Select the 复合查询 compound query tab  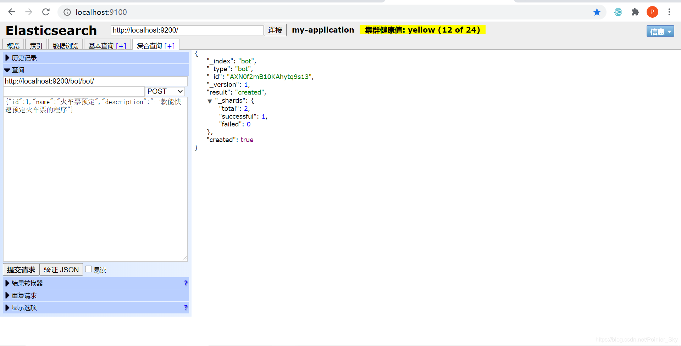pos(149,46)
